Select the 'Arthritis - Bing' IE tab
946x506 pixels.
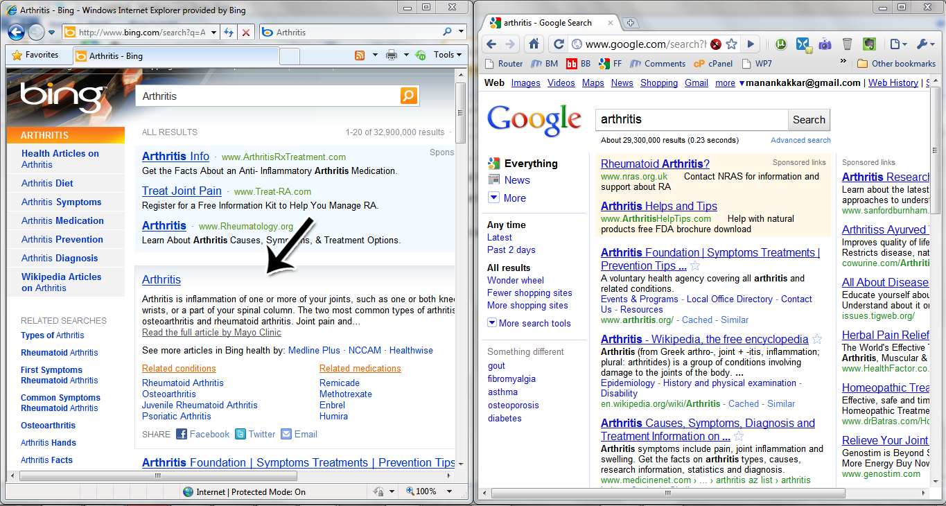click(175, 56)
